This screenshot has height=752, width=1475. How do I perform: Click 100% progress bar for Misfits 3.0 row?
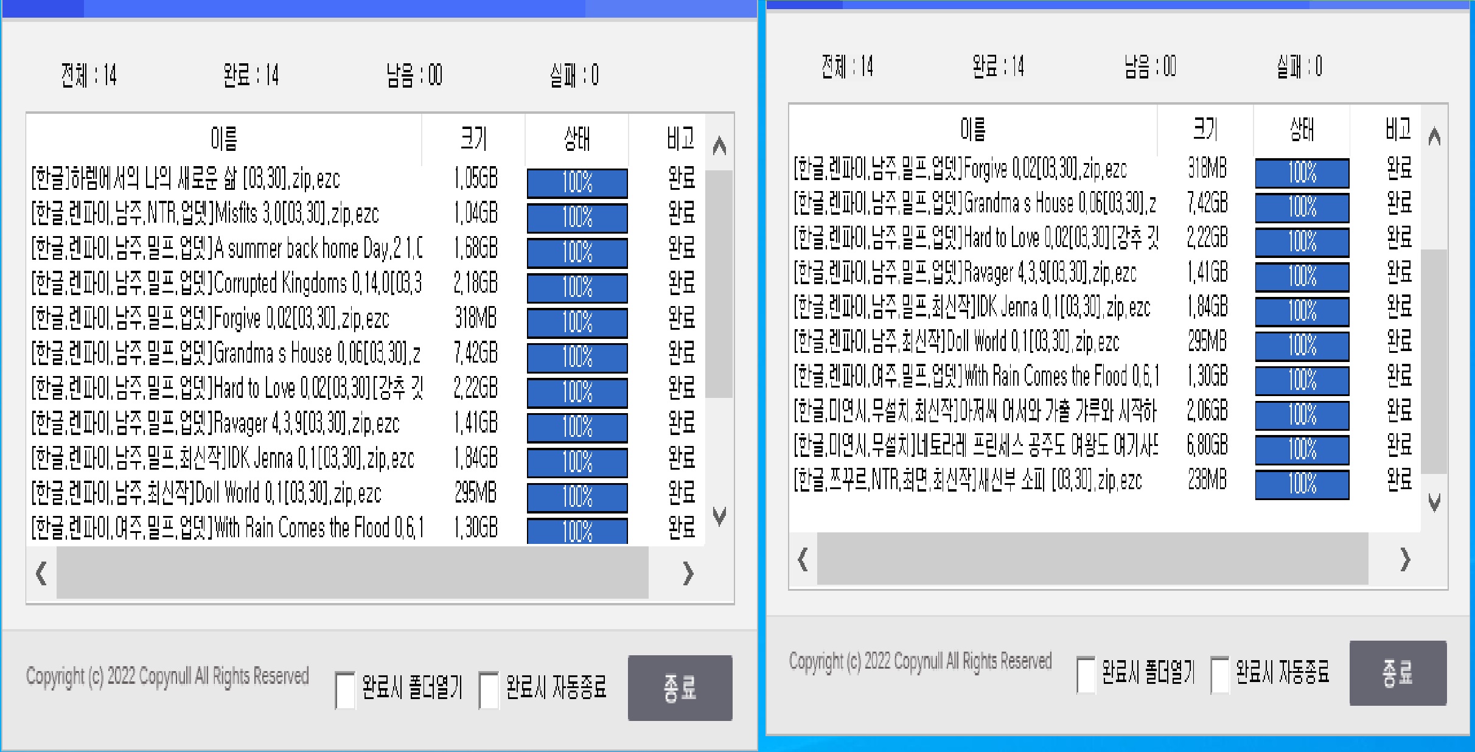coord(577,217)
